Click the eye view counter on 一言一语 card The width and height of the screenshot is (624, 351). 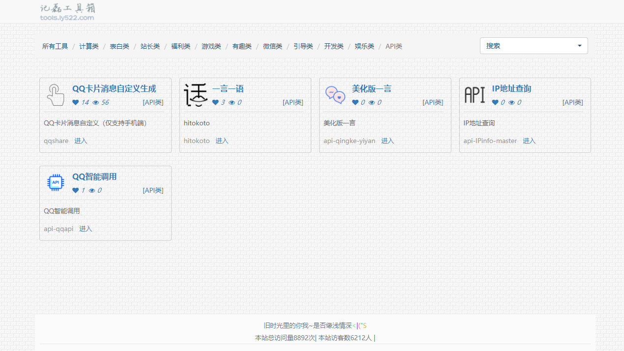233,102
